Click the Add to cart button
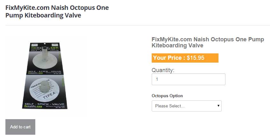 tap(20, 127)
